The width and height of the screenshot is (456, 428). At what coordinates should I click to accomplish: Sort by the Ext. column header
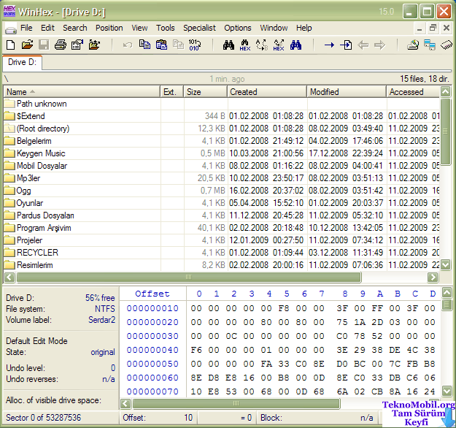point(172,92)
